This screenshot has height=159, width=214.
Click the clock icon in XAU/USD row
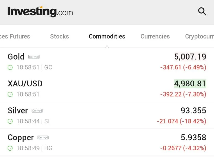pyautogui.click(x=10, y=94)
